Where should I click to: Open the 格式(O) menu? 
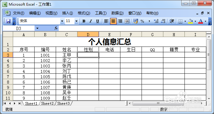[84, 13]
